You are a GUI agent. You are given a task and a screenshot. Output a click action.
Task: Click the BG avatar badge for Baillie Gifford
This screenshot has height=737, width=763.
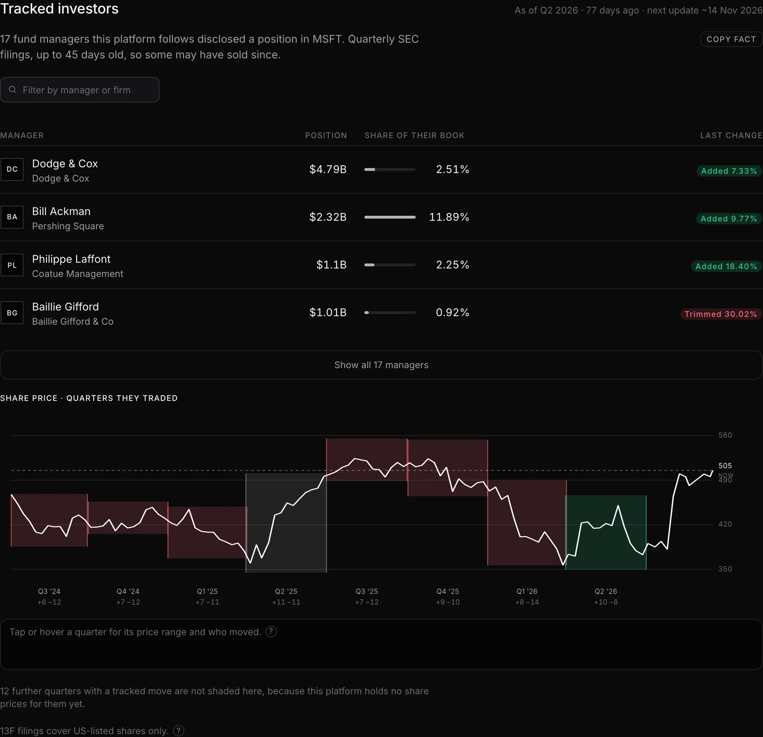[x=12, y=312]
